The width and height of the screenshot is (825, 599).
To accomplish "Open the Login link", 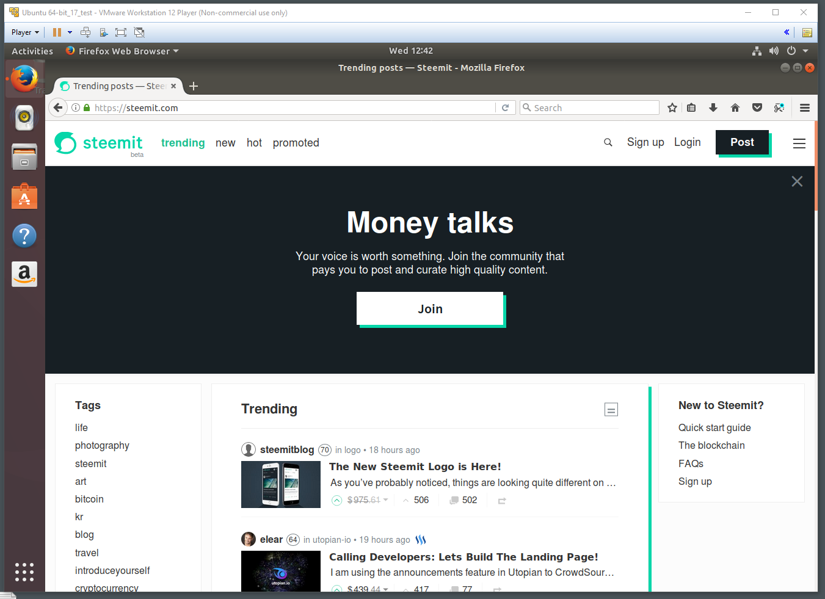I will pos(687,142).
